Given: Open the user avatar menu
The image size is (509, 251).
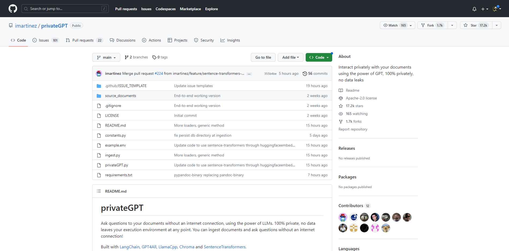Looking at the screenshot, I should (x=496, y=9).
